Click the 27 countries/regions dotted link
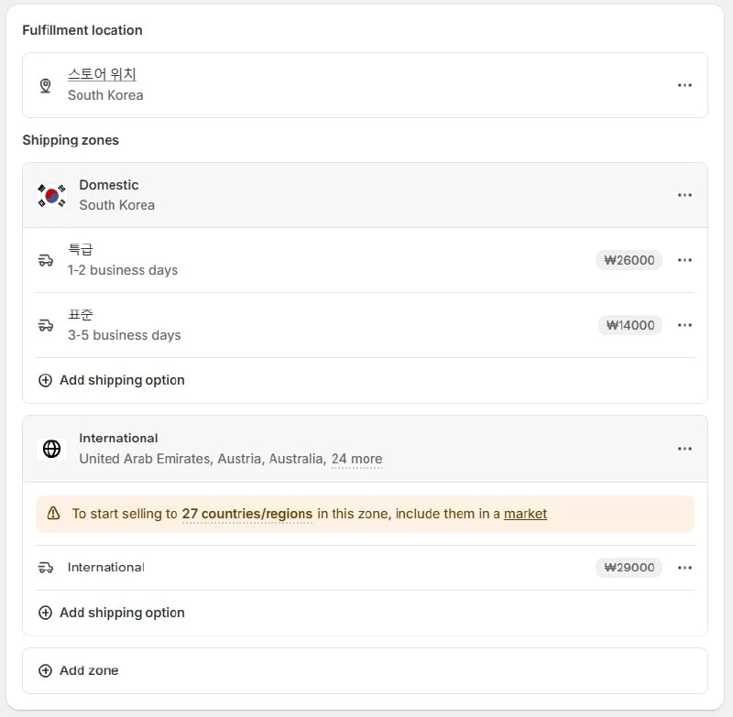733x717 pixels. (x=246, y=514)
